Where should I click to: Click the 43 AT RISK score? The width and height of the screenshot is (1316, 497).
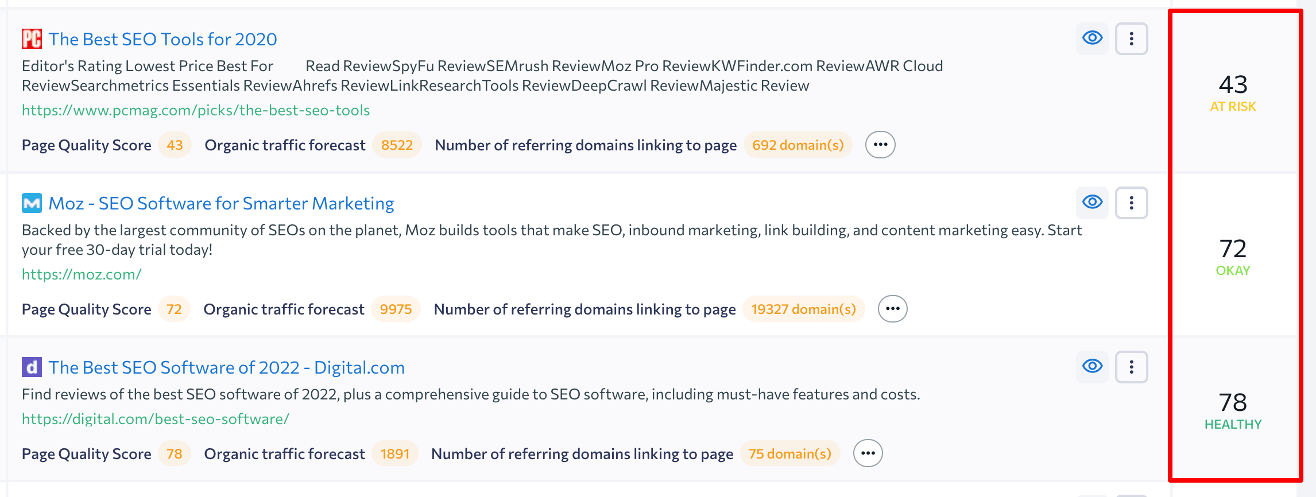point(1233,93)
